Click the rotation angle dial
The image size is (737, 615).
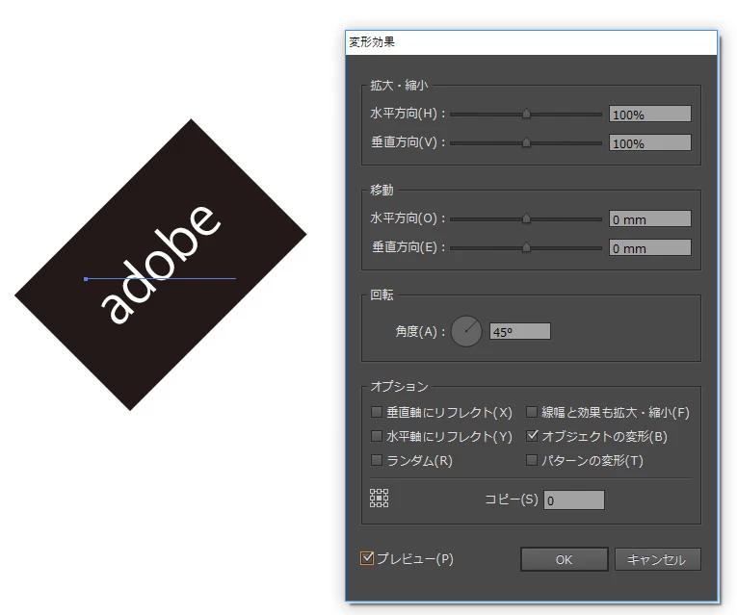pos(466,331)
